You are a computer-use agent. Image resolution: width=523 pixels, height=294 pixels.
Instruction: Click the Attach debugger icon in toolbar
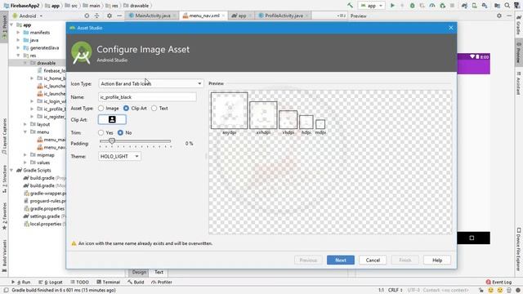pos(443,6)
